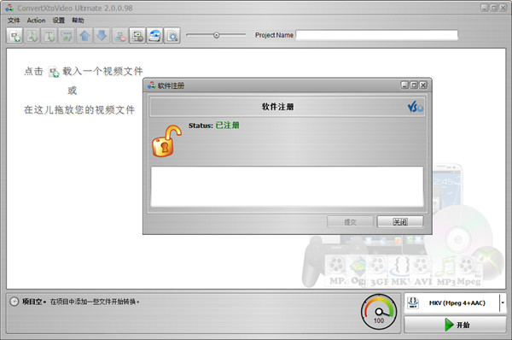Close the 软件注册 dialog with its X button
The image size is (512, 340).
(x=423, y=85)
